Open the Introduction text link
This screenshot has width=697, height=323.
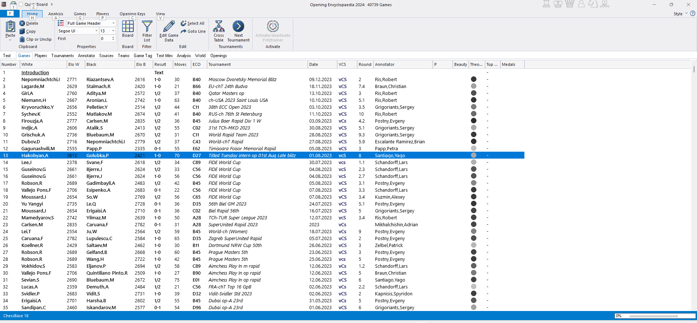(x=35, y=72)
